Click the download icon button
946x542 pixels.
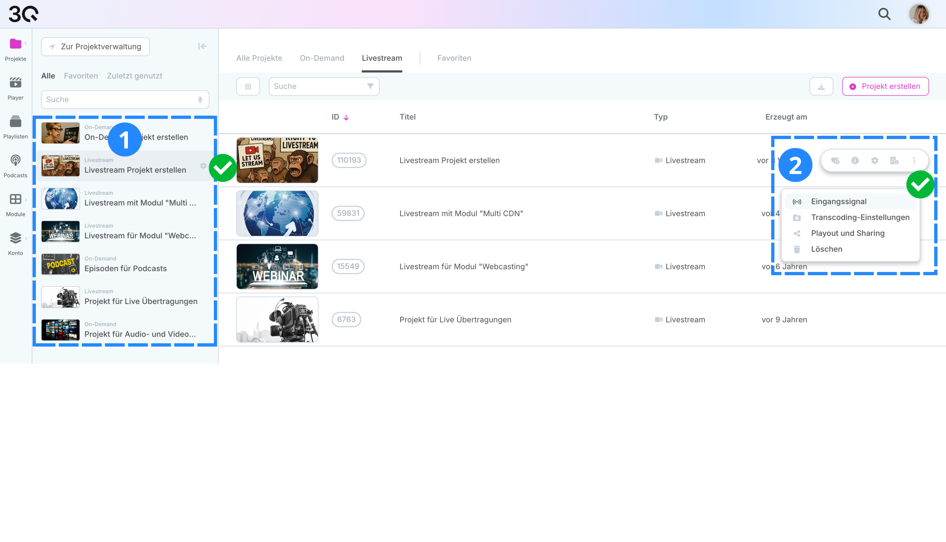821,86
